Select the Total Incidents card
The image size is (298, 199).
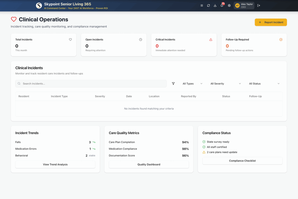pos(44,45)
